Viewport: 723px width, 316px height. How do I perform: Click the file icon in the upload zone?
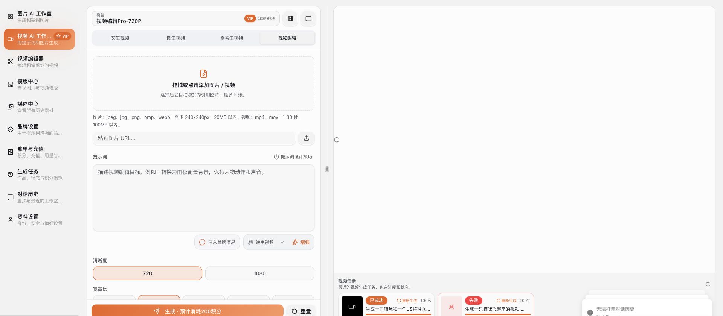pyautogui.click(x=204, y=74)
